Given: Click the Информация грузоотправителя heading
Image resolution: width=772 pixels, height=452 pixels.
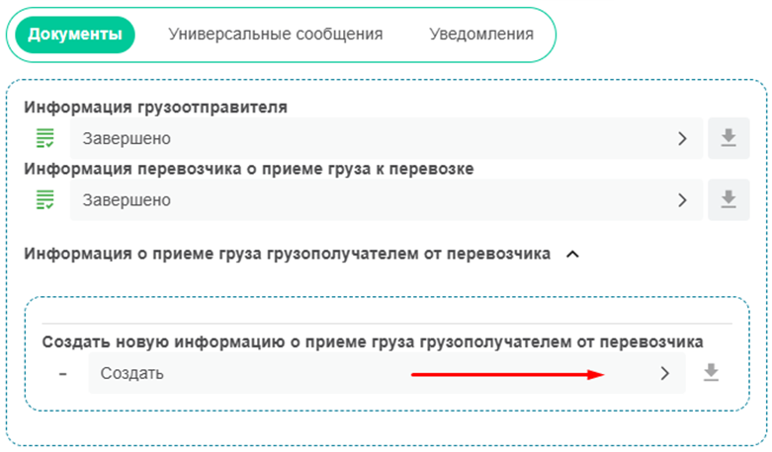Looking at the screenshot, I should point(156,107).
